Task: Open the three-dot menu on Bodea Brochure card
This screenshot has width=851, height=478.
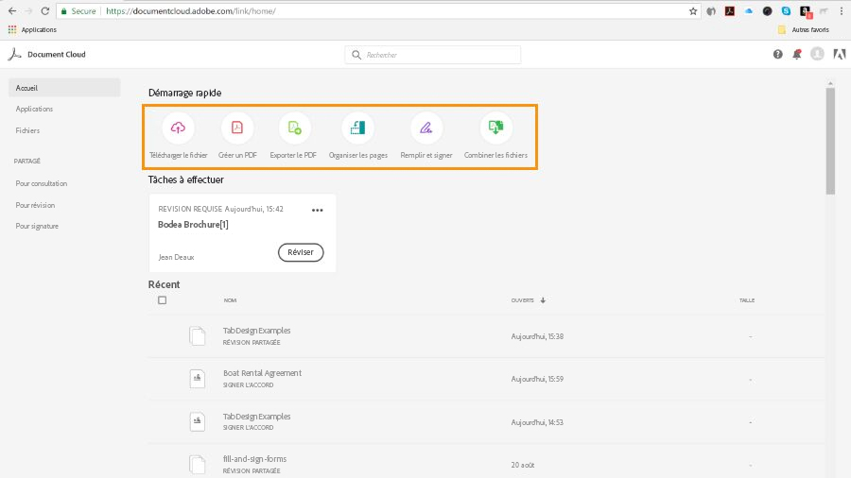Action: click(x=318, y=211)
